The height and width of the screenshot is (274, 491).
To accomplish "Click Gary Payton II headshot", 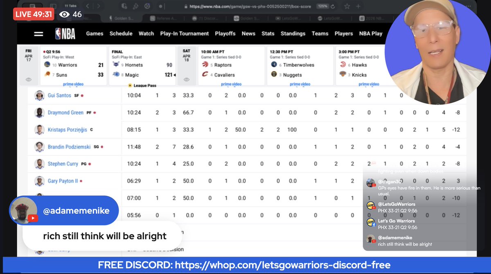I will click(x=39, y=181).
